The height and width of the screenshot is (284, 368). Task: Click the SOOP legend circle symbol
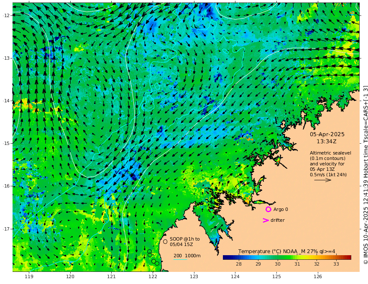click(x=165, y=241)
